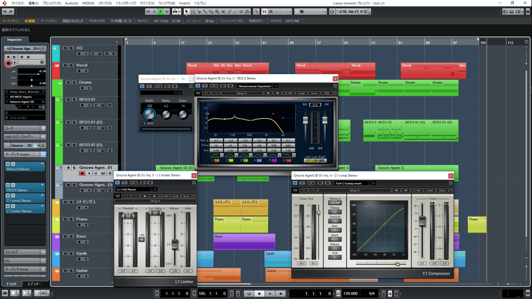Click the Width knob in imager plugin
The width and height of the screenshot is (532, 299).
point(149,114)
